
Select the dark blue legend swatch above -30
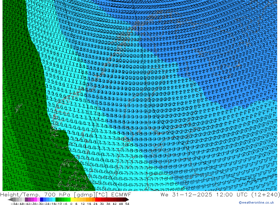41,199
